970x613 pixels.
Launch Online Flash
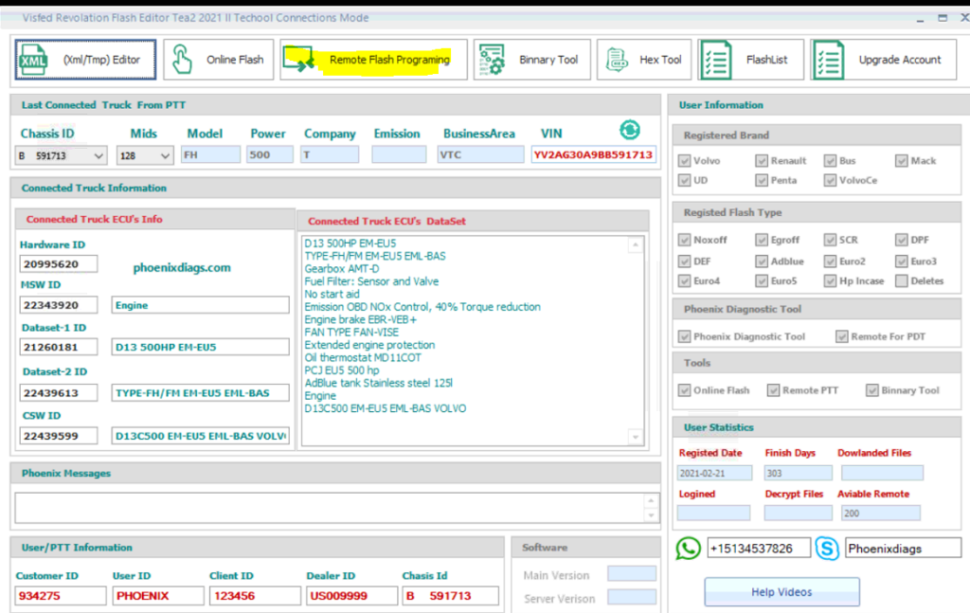(219, 60)
